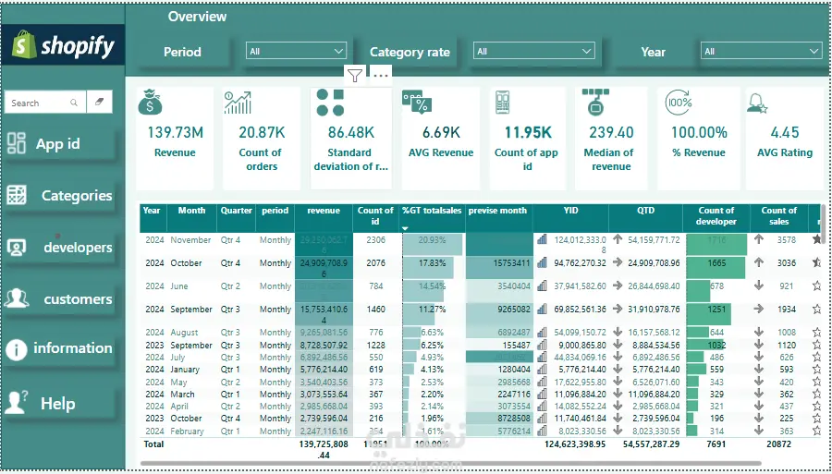The width and height of the screenshot is (832, 474).
Task: Click the Revenue money bag icon
Action: (x=150, y=102)
